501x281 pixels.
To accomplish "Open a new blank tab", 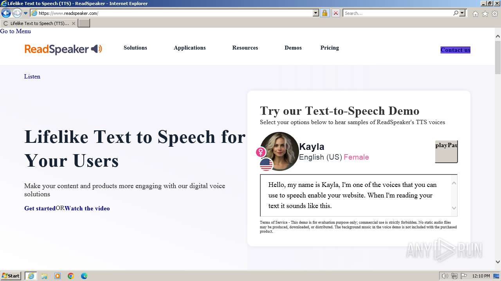I will coord(84,23).
